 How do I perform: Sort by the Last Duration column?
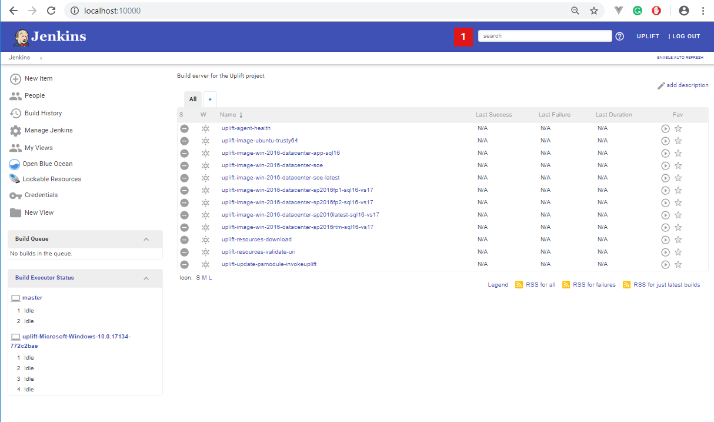pos(614,115)
